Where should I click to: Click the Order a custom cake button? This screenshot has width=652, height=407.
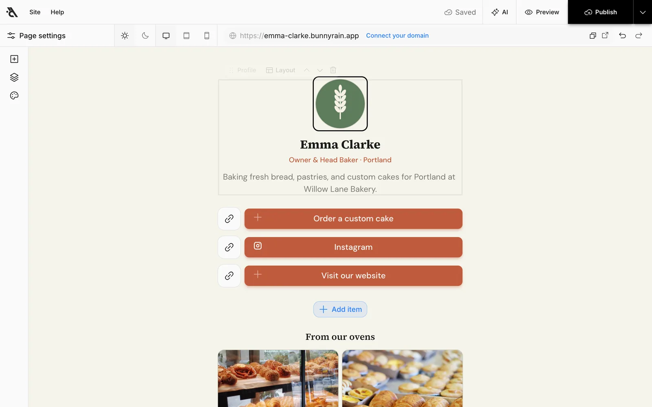[353, 219]
